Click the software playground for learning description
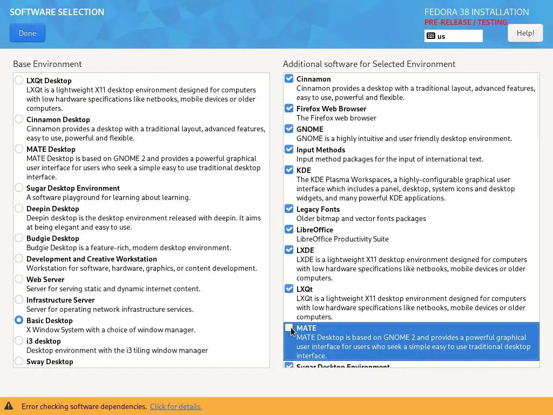Screen dimensions: 553x415 (108, 197)
